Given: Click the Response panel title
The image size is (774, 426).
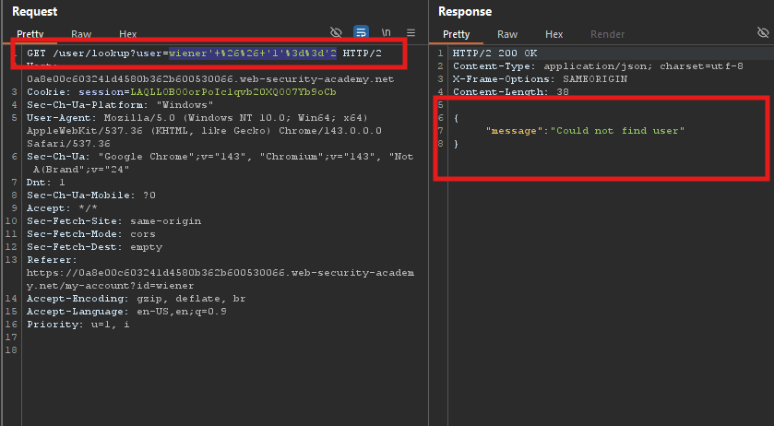Looking at the screenshot, I should (x=465, y=11).
